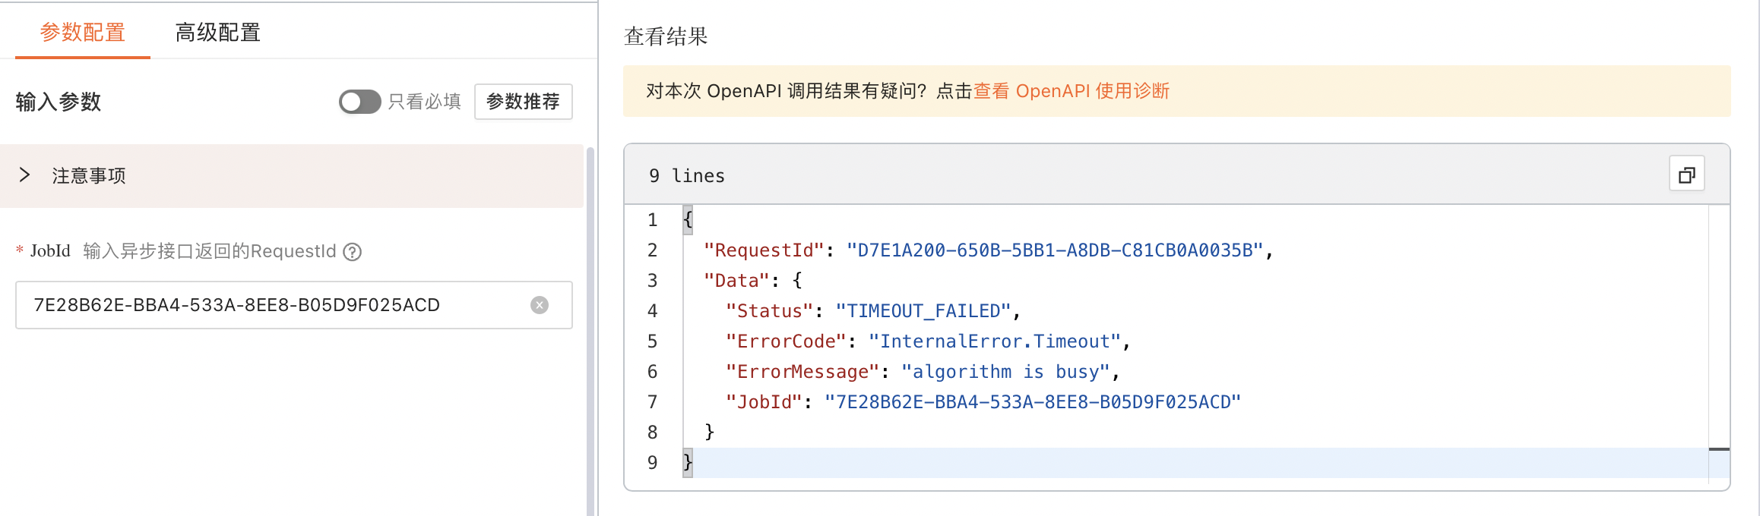Click the closing brace on line 9
This screenshot has width=1760, height=516.
688,462
